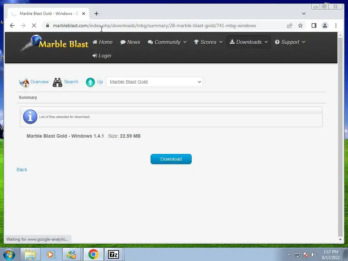This screenshot has height=261, width=348.
Task: Click the browser back arrow
Action: pos(12,25)
